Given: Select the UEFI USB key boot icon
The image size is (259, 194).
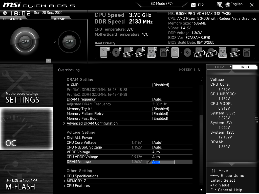Looking at the screenshot, I should pos(152,52).
